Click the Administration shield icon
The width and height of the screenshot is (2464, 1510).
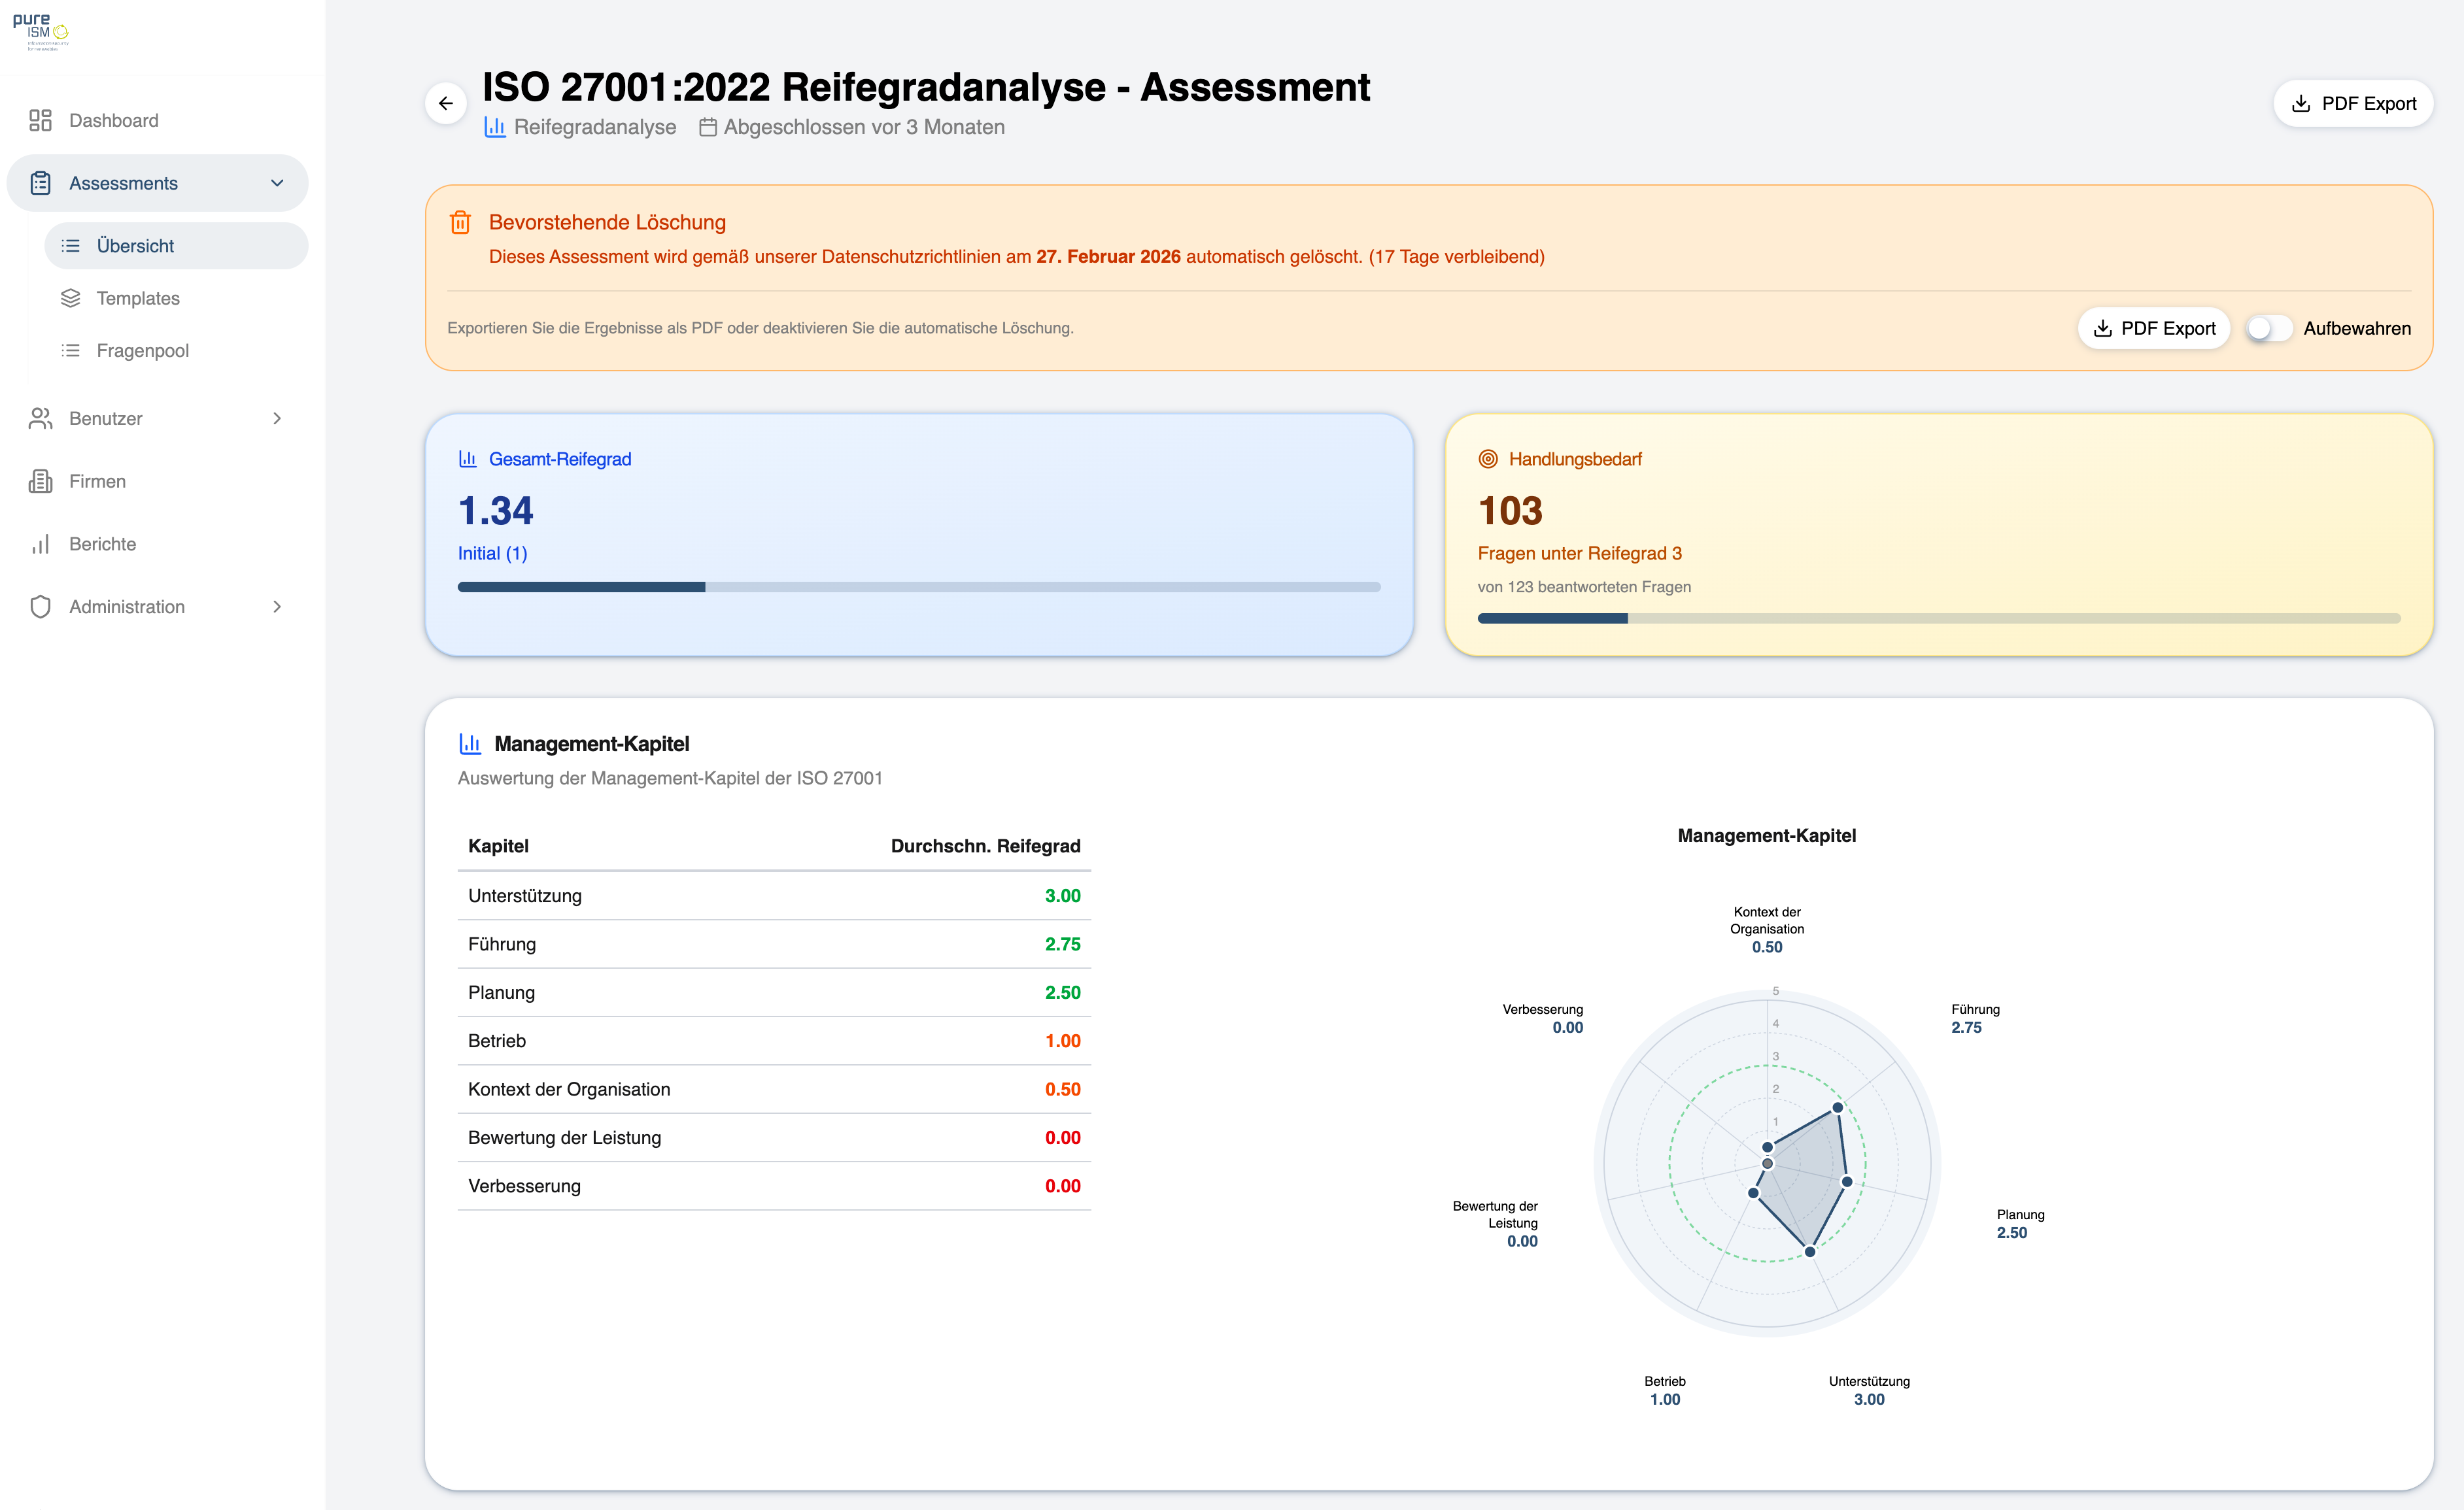tap(40, 607)
